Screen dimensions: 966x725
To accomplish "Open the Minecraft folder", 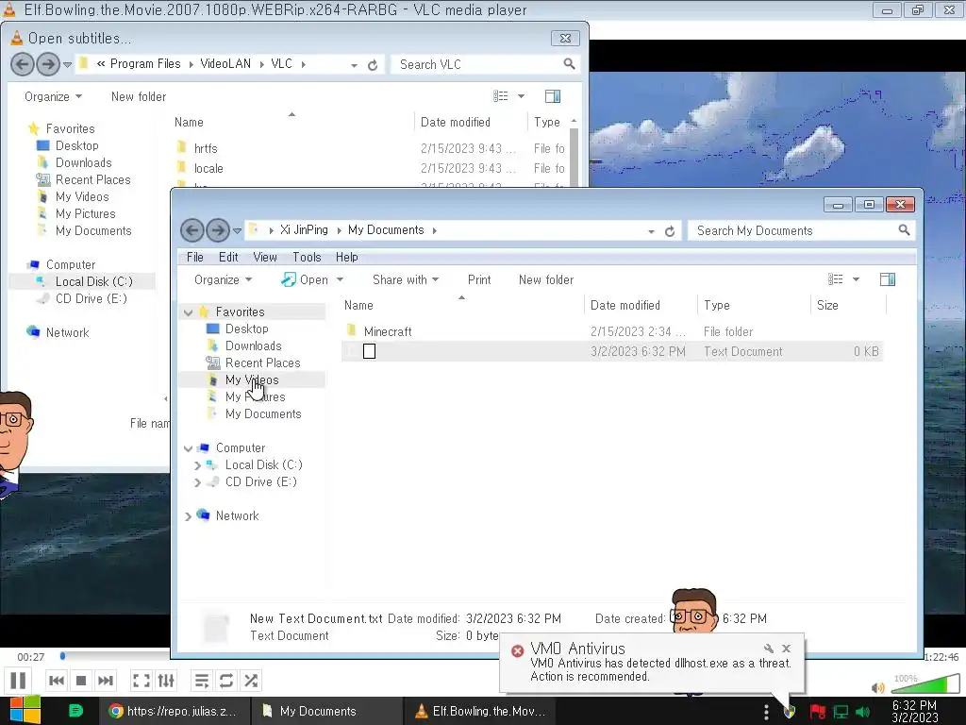I will 388,331.
